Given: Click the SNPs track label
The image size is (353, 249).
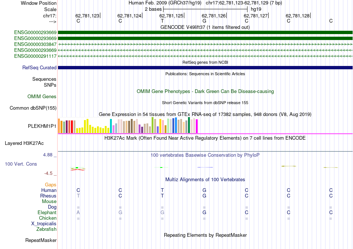Looking at the screenshot, I should [50, 85].
